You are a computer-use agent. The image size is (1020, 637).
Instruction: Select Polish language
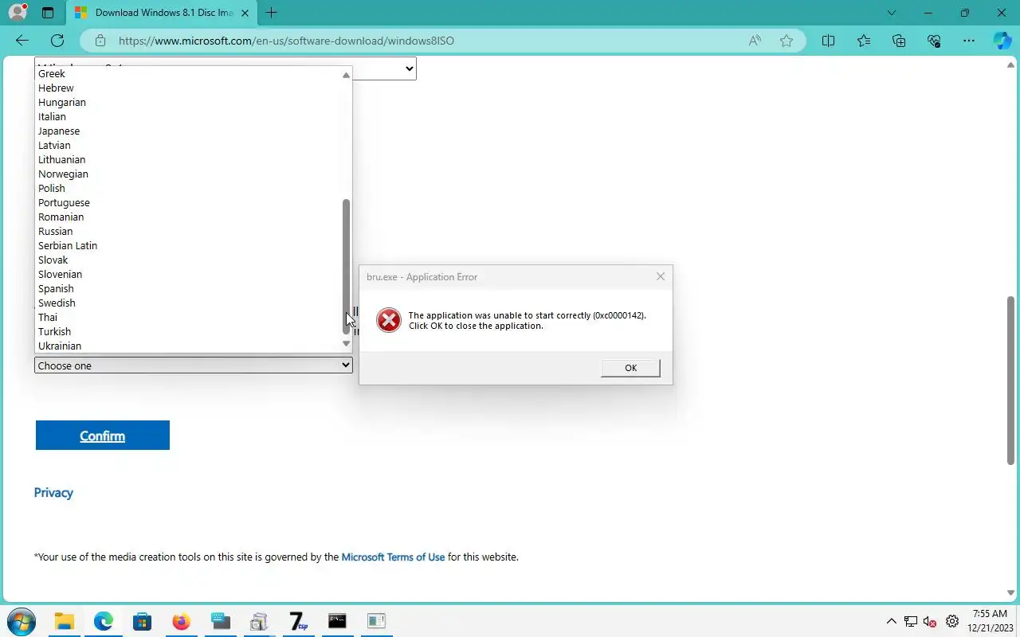[x=189, y=188]
